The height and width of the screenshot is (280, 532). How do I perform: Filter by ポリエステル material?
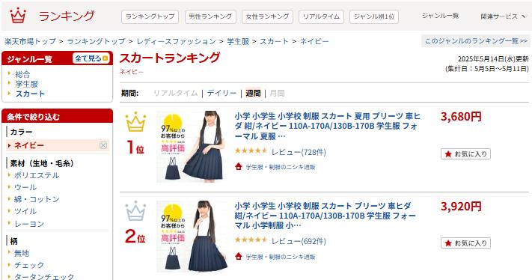pos(37,175)
